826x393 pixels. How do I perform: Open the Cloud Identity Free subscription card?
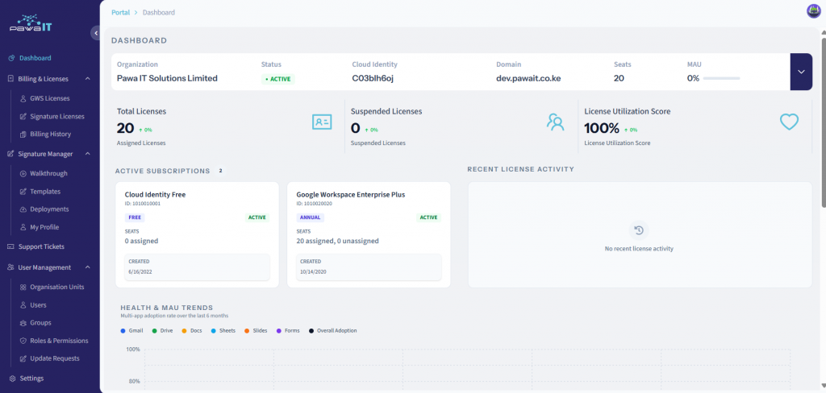coord(197,234)
